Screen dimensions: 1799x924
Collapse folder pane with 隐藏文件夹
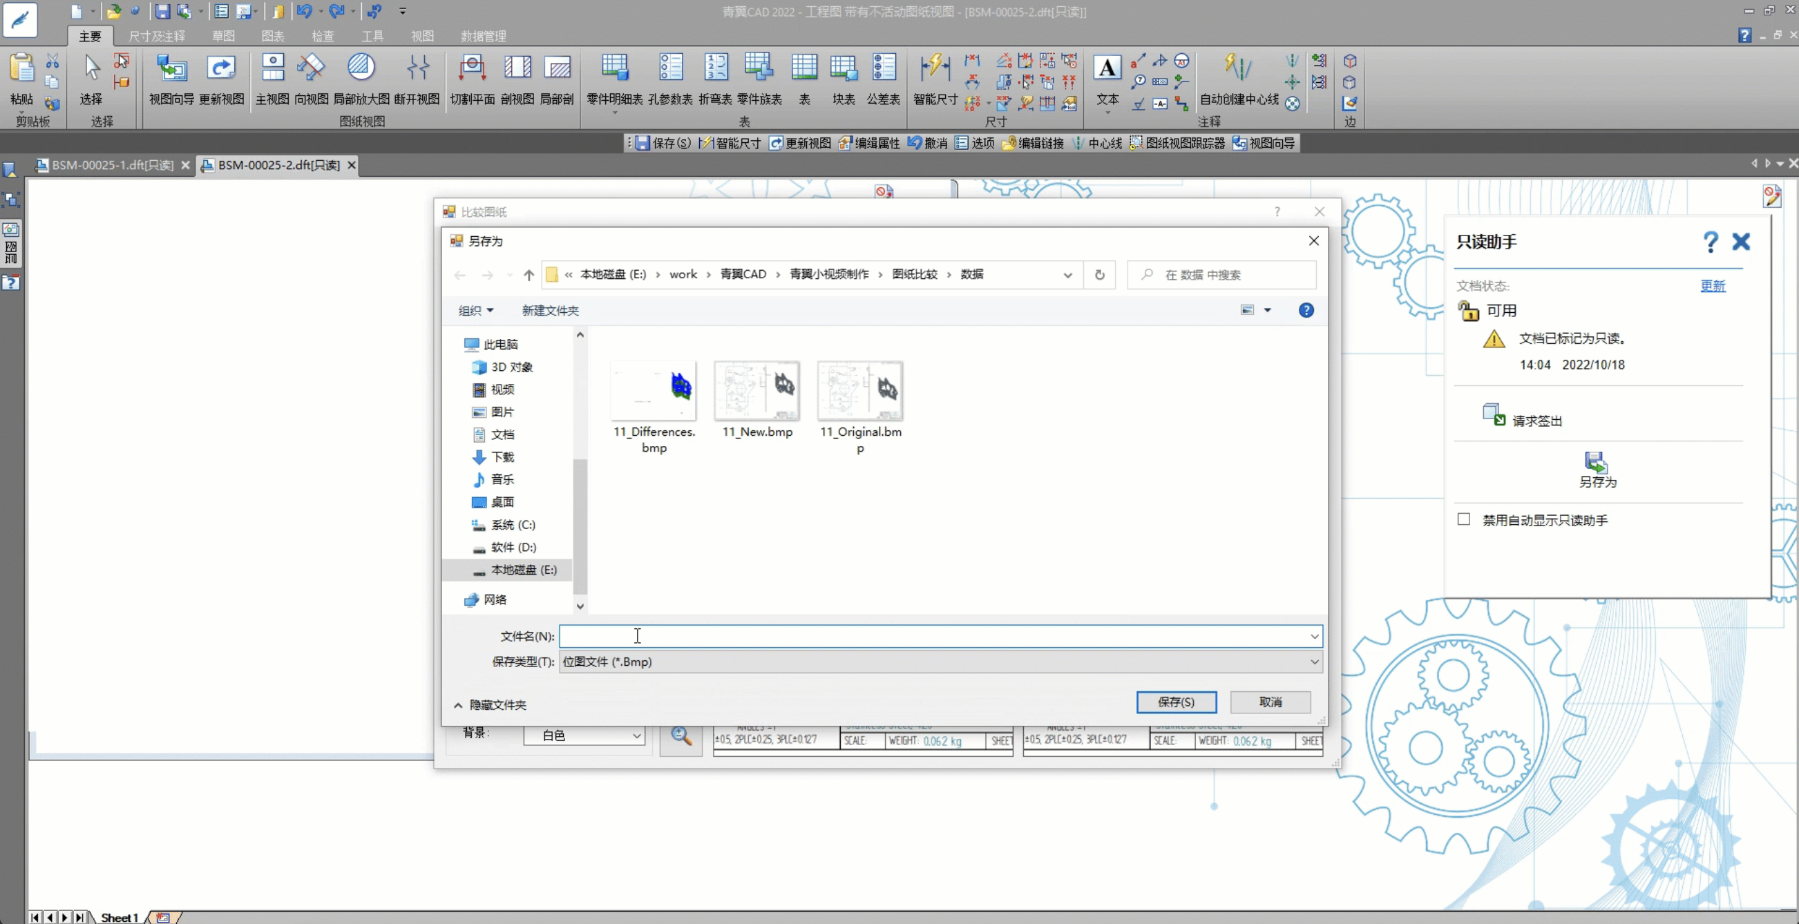pos(491,705)
